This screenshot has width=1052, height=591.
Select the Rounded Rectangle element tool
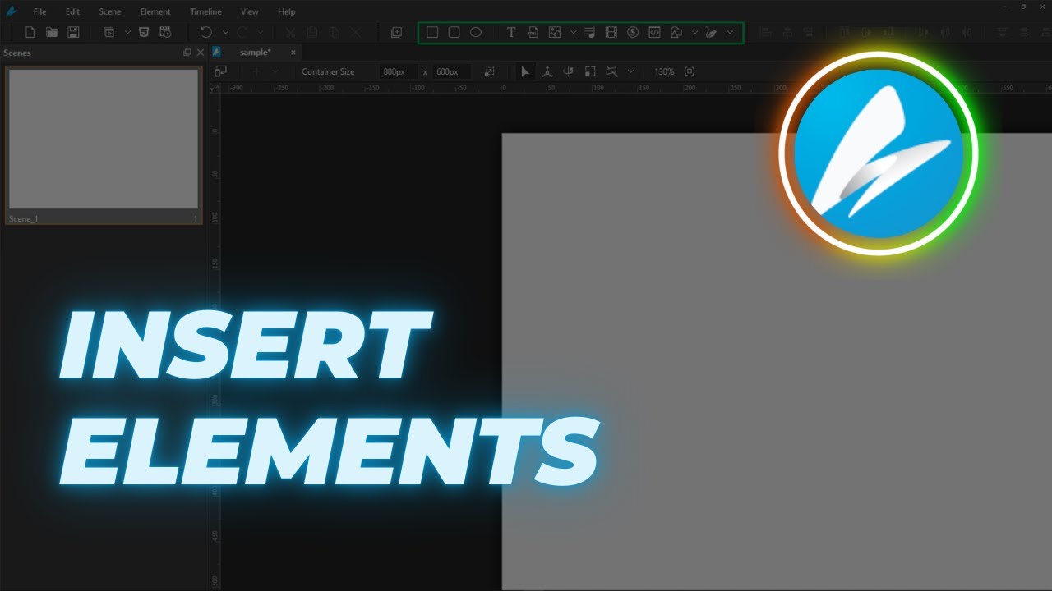click(x=454, y=33)
